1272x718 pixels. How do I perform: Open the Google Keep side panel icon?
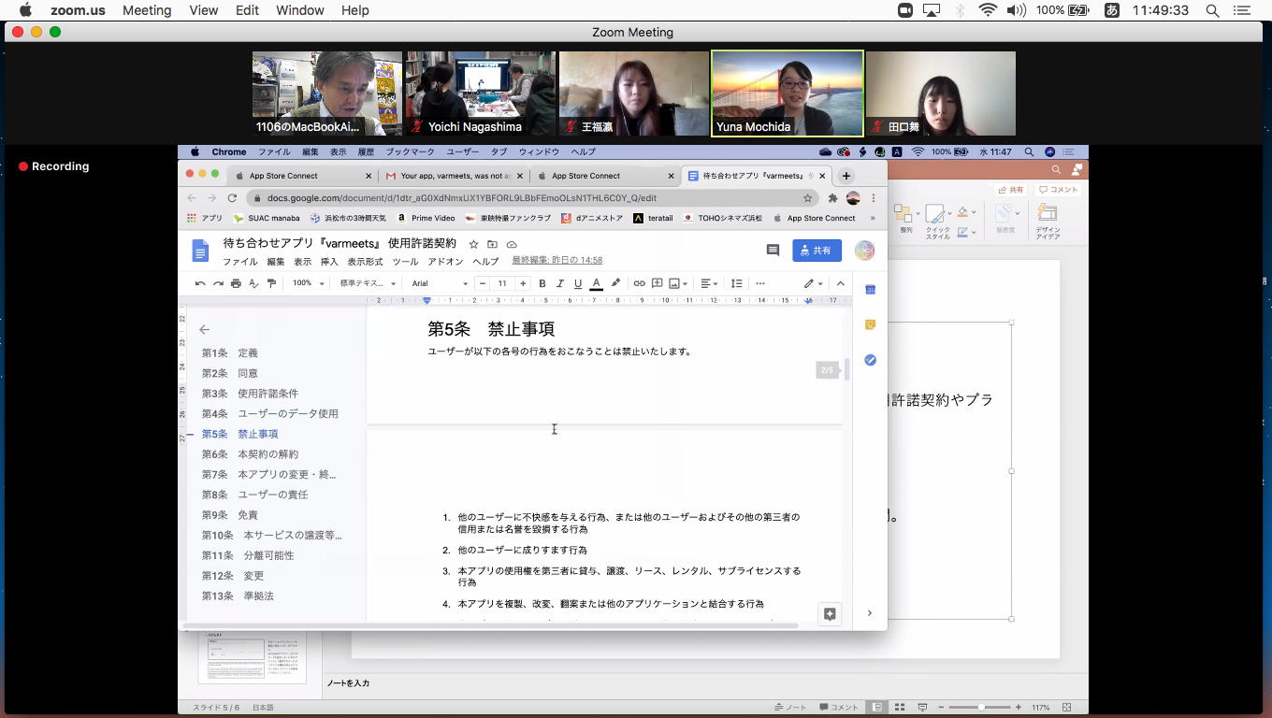tap(870, 324)
